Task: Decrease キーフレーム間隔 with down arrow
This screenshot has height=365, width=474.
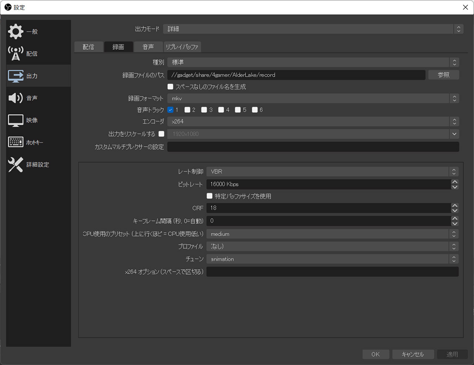Action: (x=455, y=223)
